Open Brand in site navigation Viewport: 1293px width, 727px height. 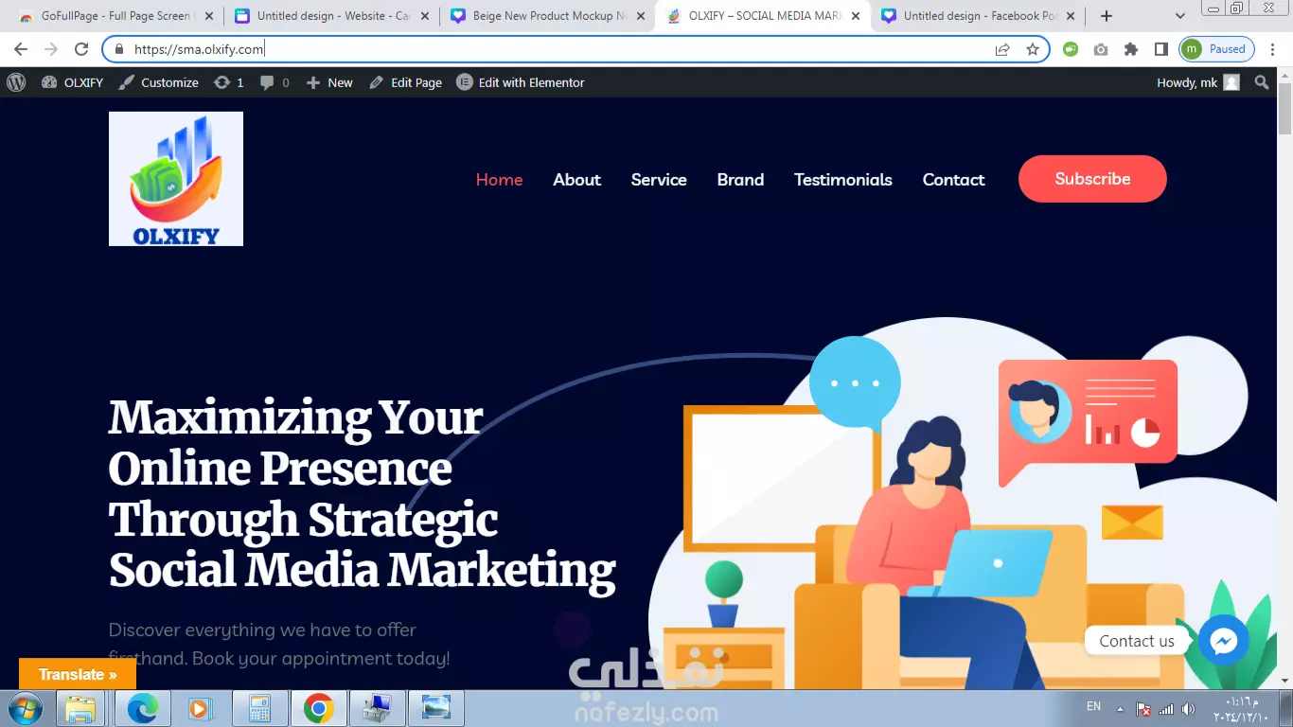tap(740, 179)
